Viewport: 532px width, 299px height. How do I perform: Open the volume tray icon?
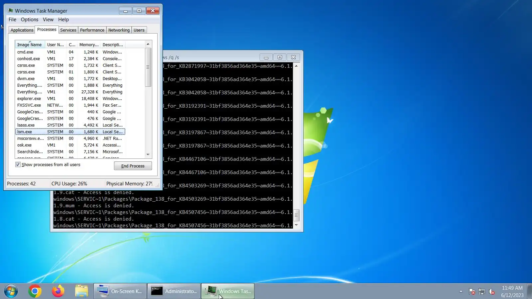point(492,291)
